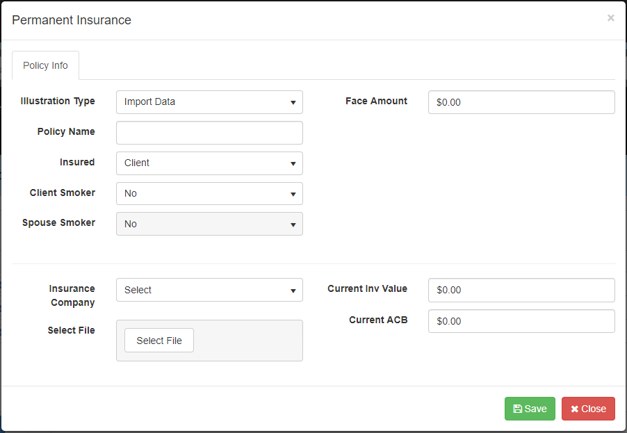The width and height of the screenshot is (627, 433).
Task: Open the Spouse Smoker dropdown
Action: 209,224
